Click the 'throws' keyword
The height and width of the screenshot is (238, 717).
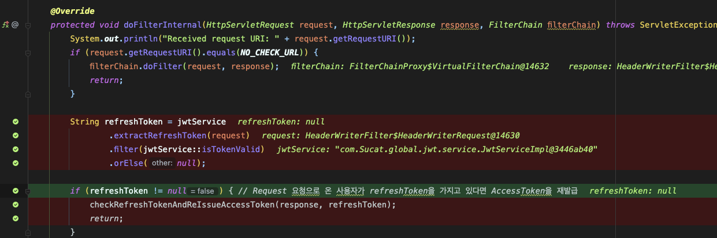click(x=620, y=25)
